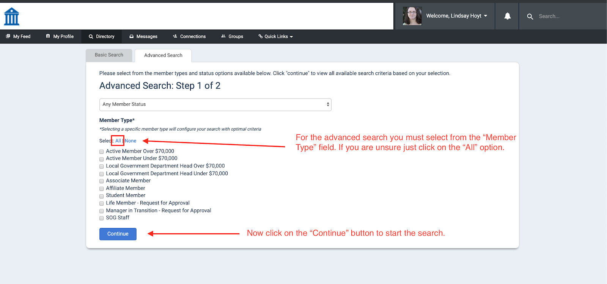Image resolution: width=607 pixels, height=284 pixels.
Task: Switch to the Basic Search tab
Action: tap(109, 55)
